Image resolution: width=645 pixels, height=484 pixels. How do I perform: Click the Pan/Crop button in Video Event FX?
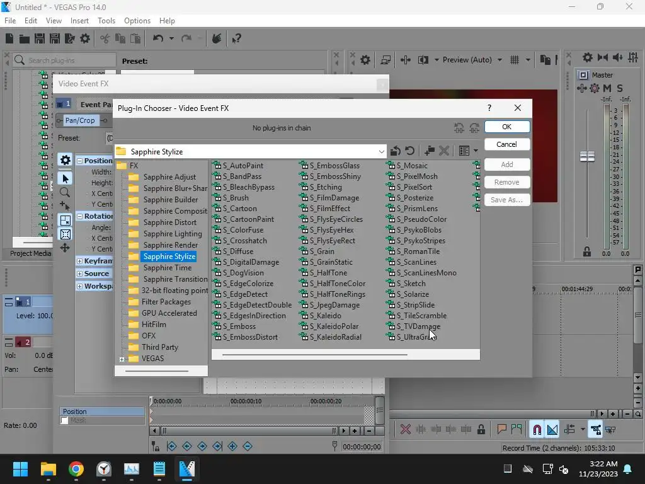80,120
